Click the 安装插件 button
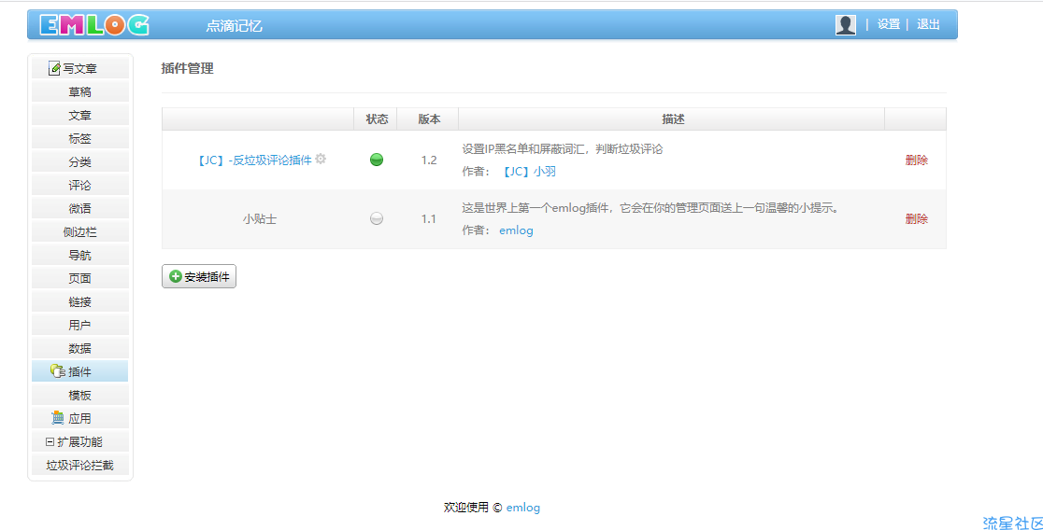The image size is (1043, 530). point(199,276)
